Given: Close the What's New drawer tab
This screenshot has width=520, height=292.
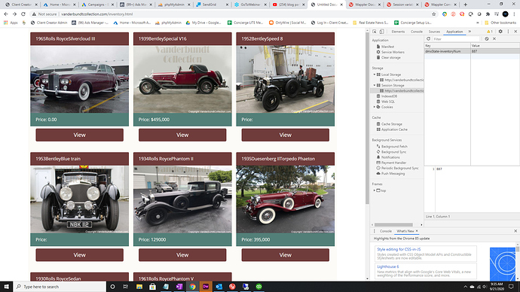Looking at the screenshot, I should pos(417,231).
